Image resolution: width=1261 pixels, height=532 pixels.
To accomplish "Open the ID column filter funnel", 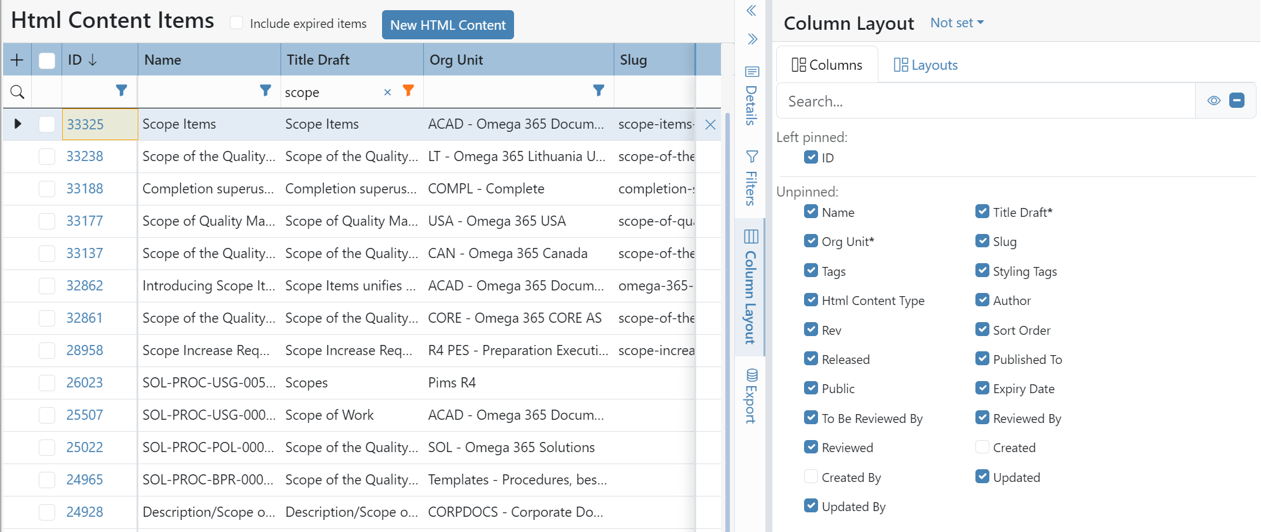I will click(x=121, y=91).
